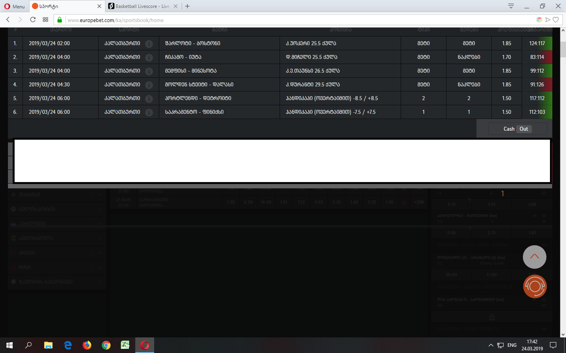Show info for მემფისი - მინესოტა row
The width and height of the screenshot is (566, 353).
point(149,71)
